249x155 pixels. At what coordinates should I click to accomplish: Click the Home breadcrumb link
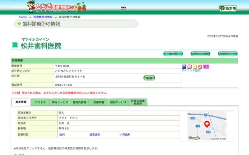coord(23,17)
